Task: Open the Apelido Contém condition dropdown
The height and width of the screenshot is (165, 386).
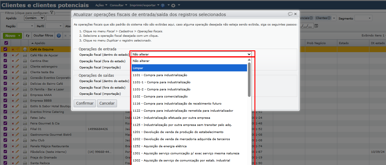Action: [x=34, y=18]
